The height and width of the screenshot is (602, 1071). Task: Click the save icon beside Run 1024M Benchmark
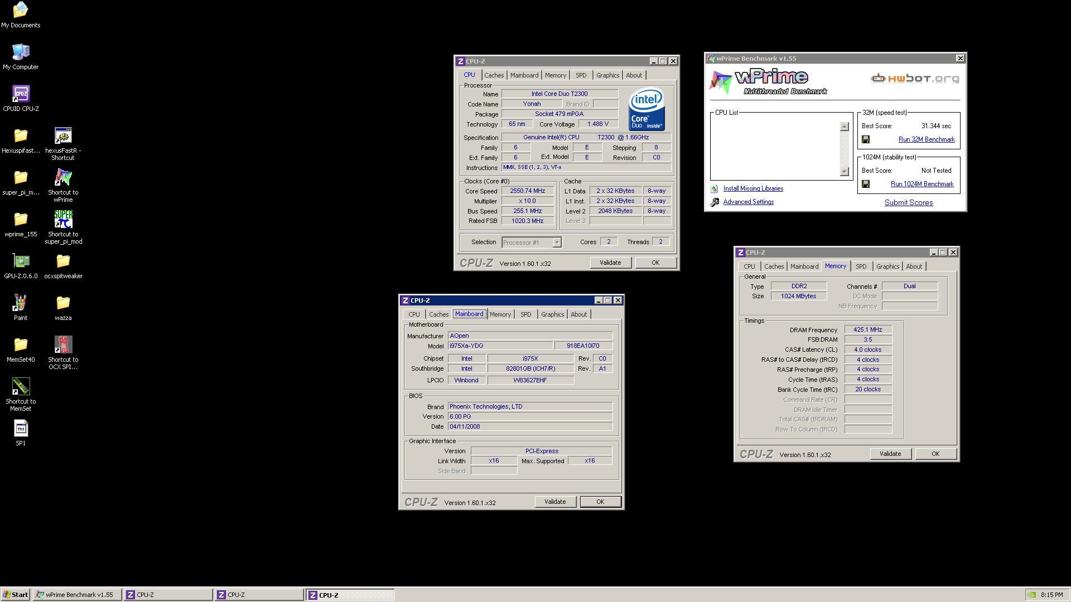[x=866, y=184]
